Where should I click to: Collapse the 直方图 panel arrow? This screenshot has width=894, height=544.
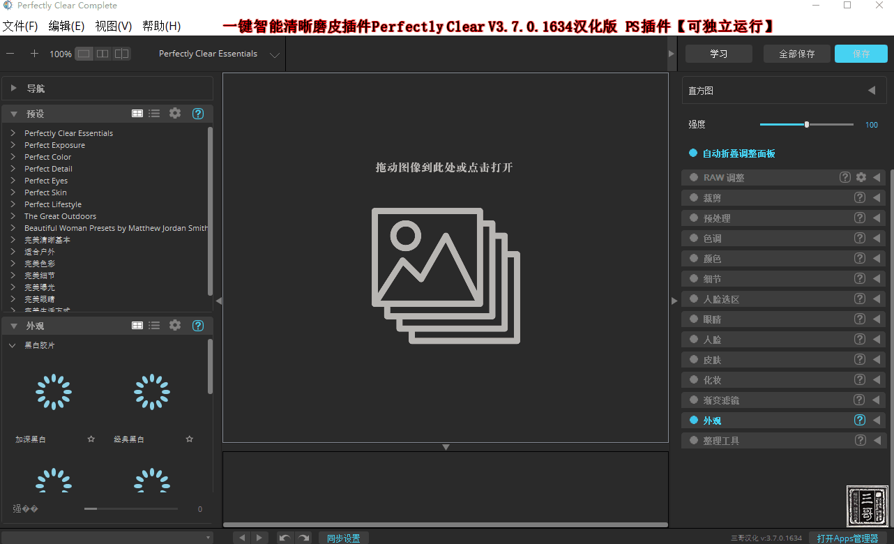(872, 90)
